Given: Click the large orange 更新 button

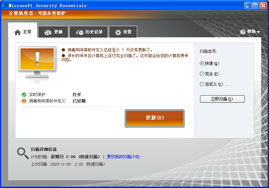Looking at the screenshot, I should click(x=155, y=118).
